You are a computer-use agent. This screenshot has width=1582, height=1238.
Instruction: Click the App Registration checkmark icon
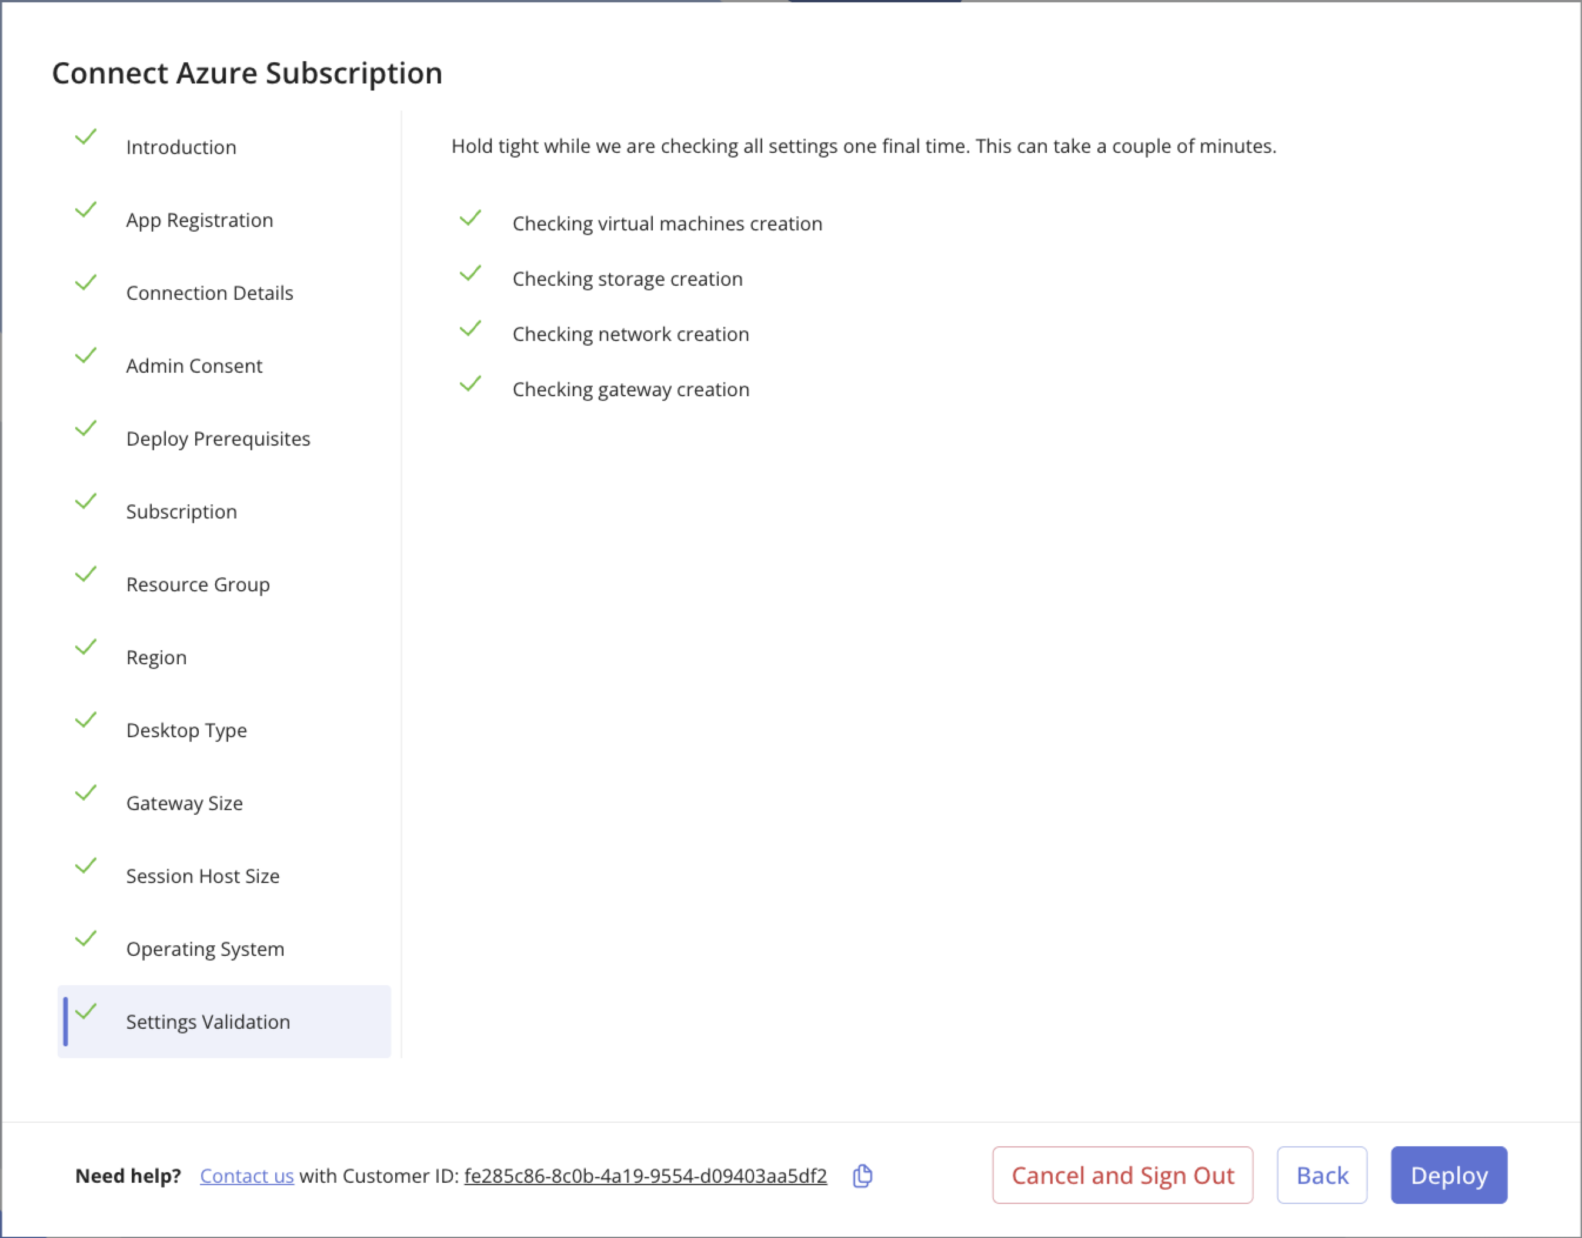click(x=85, y=209)
